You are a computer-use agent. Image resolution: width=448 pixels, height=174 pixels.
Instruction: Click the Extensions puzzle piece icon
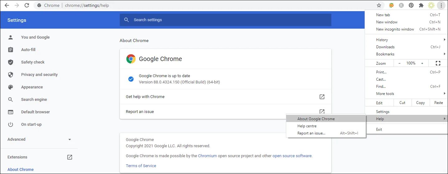421,5
